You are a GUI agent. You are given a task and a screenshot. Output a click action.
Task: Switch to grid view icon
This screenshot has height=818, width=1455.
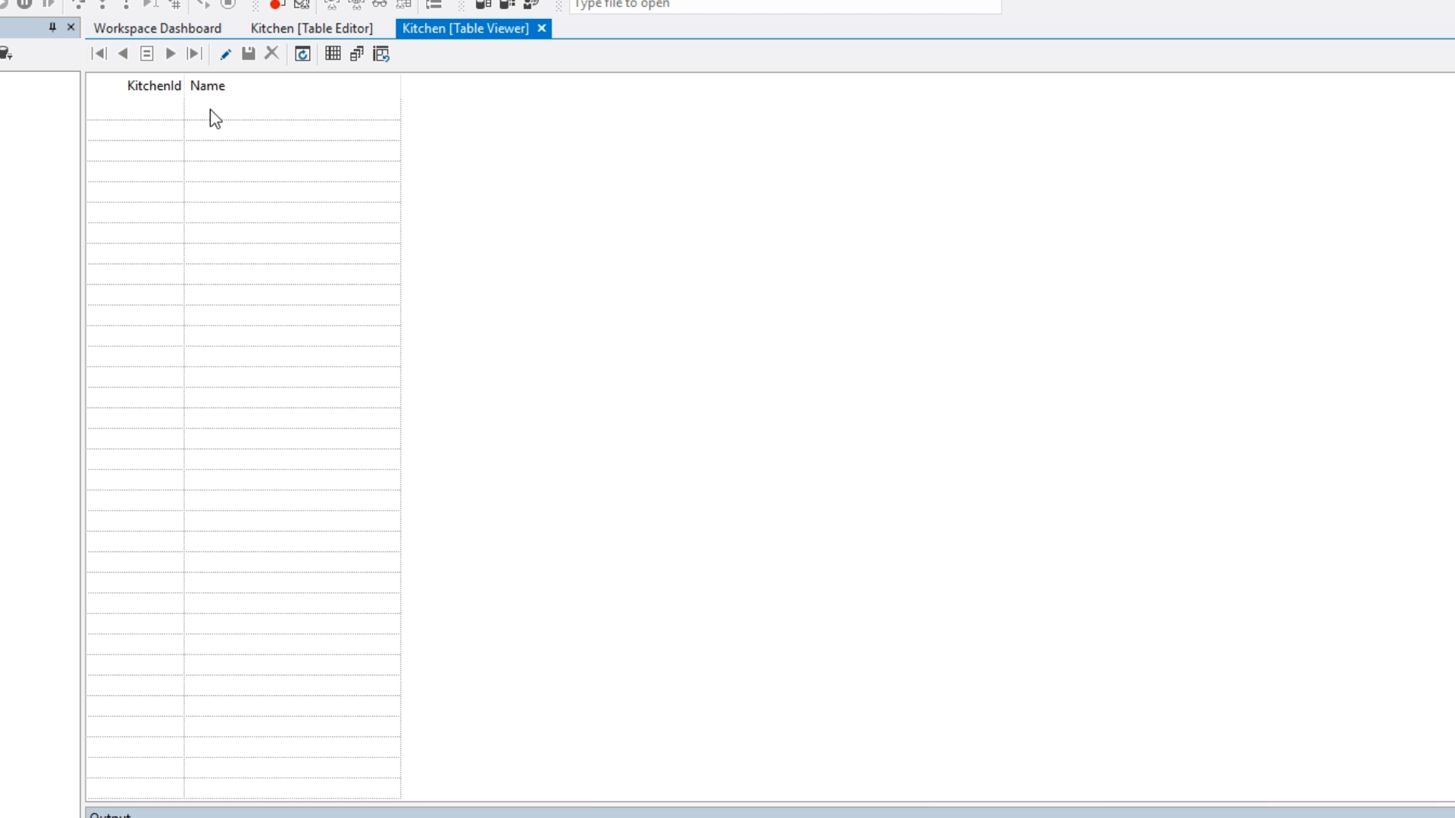pyautogui.click(x=333, y=54)
